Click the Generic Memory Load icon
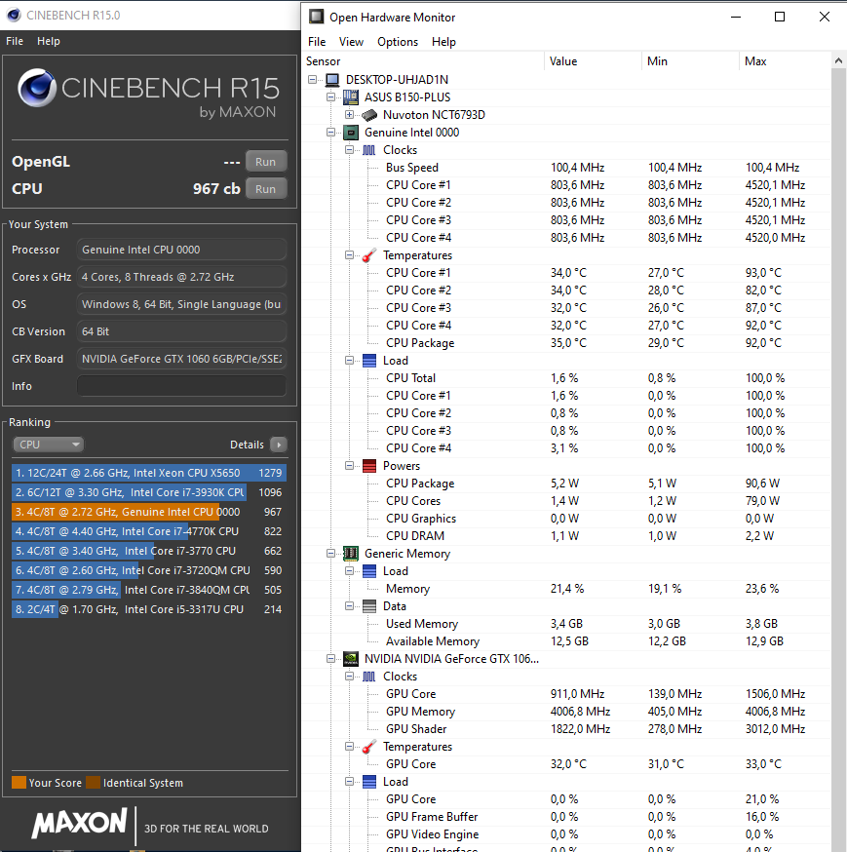847x852 pixels. pyautogui.click(x=369, y=571)
